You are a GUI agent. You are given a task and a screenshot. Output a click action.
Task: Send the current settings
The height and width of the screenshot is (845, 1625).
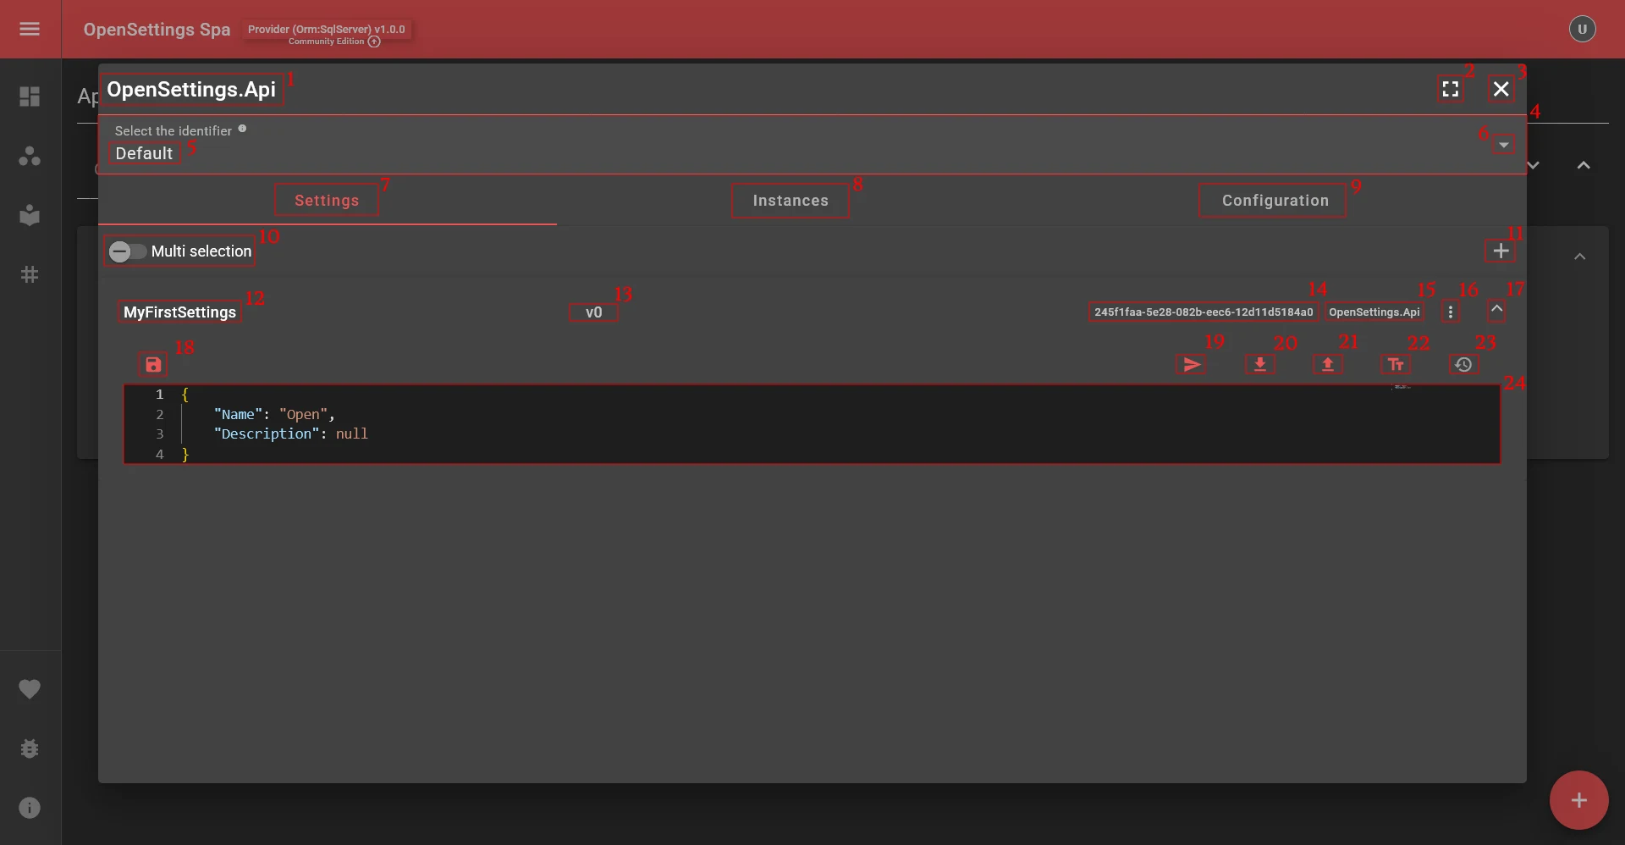(1191, 364)
